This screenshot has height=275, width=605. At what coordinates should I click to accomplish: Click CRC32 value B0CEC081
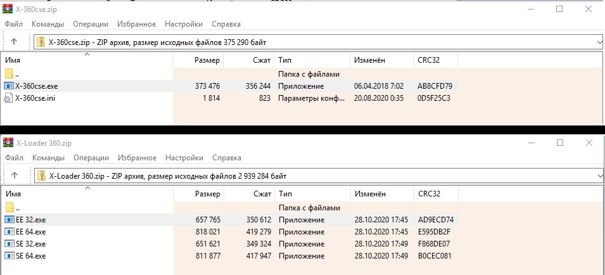pos(435,256)
